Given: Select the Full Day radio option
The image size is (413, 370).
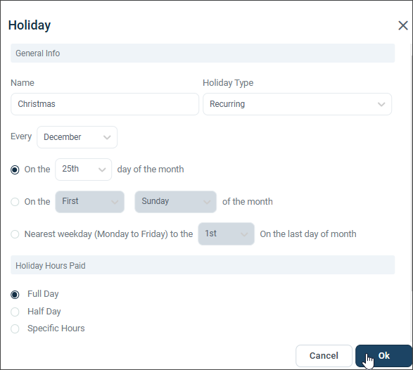Looking at the screenshot, I should click(x=15, y=295).
